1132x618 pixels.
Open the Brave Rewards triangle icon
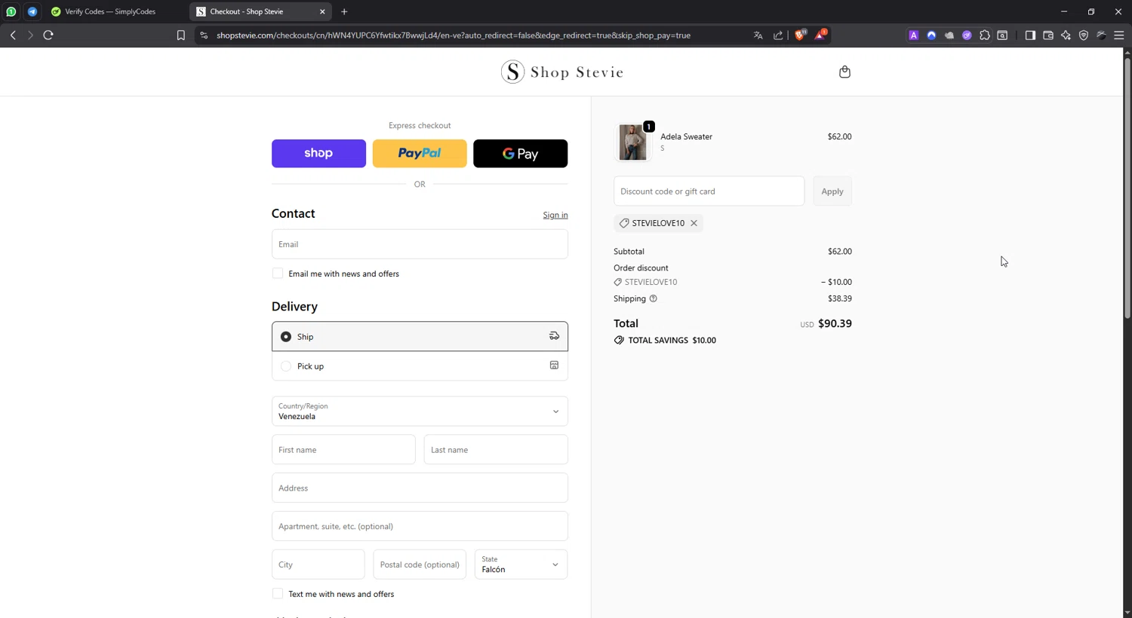[820, 35]
